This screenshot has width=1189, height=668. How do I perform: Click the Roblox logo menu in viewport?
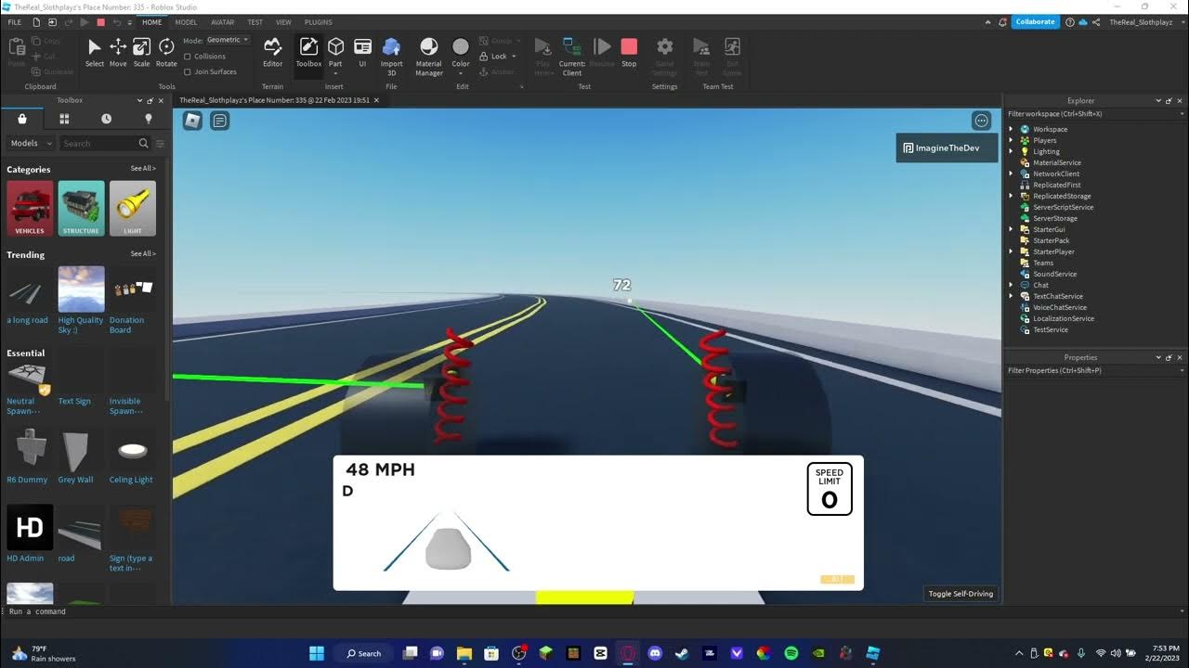point(193,121)
